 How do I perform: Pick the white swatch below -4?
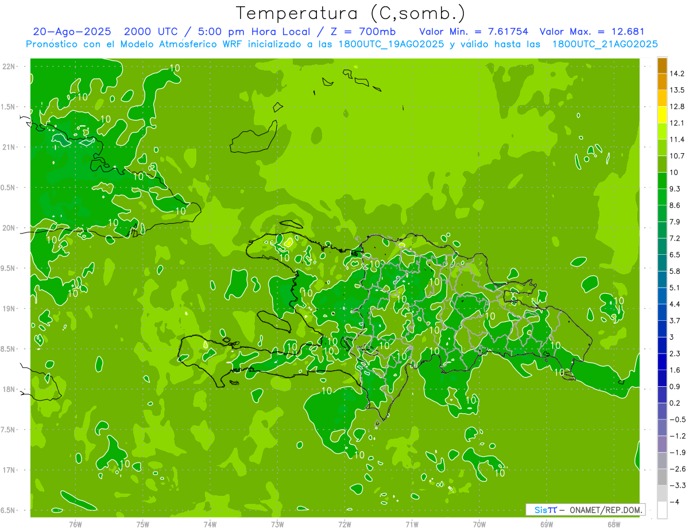pyautogui.click(x=662, y=510)
